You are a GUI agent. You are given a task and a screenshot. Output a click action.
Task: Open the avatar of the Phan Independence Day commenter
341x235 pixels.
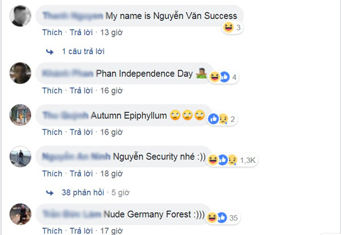20,73
